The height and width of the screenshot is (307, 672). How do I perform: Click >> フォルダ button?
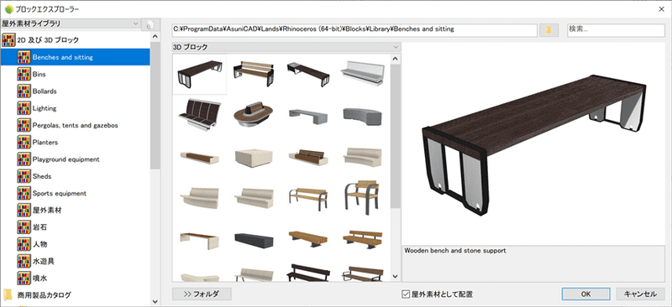click(202, 294)
